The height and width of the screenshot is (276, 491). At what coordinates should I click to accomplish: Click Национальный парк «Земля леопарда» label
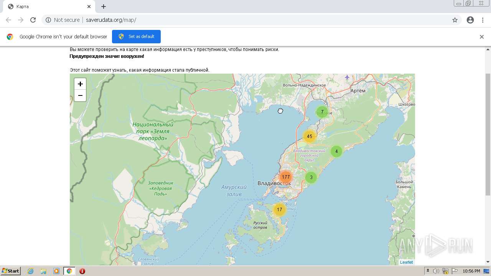pos(153,131)
